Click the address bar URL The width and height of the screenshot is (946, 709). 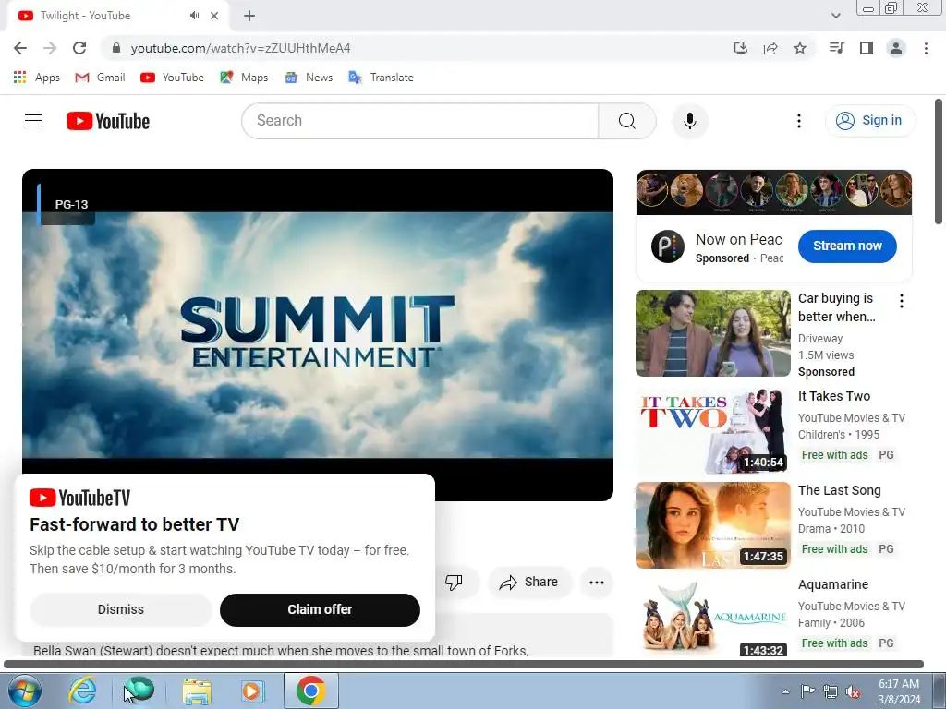(240, 48)
